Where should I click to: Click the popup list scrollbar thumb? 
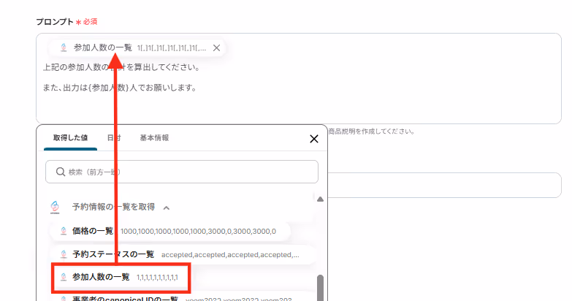click(x=320, y=288)
